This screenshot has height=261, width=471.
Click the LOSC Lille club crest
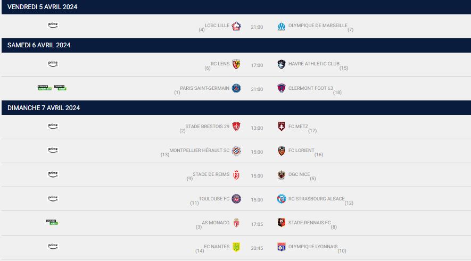[236, 27]
